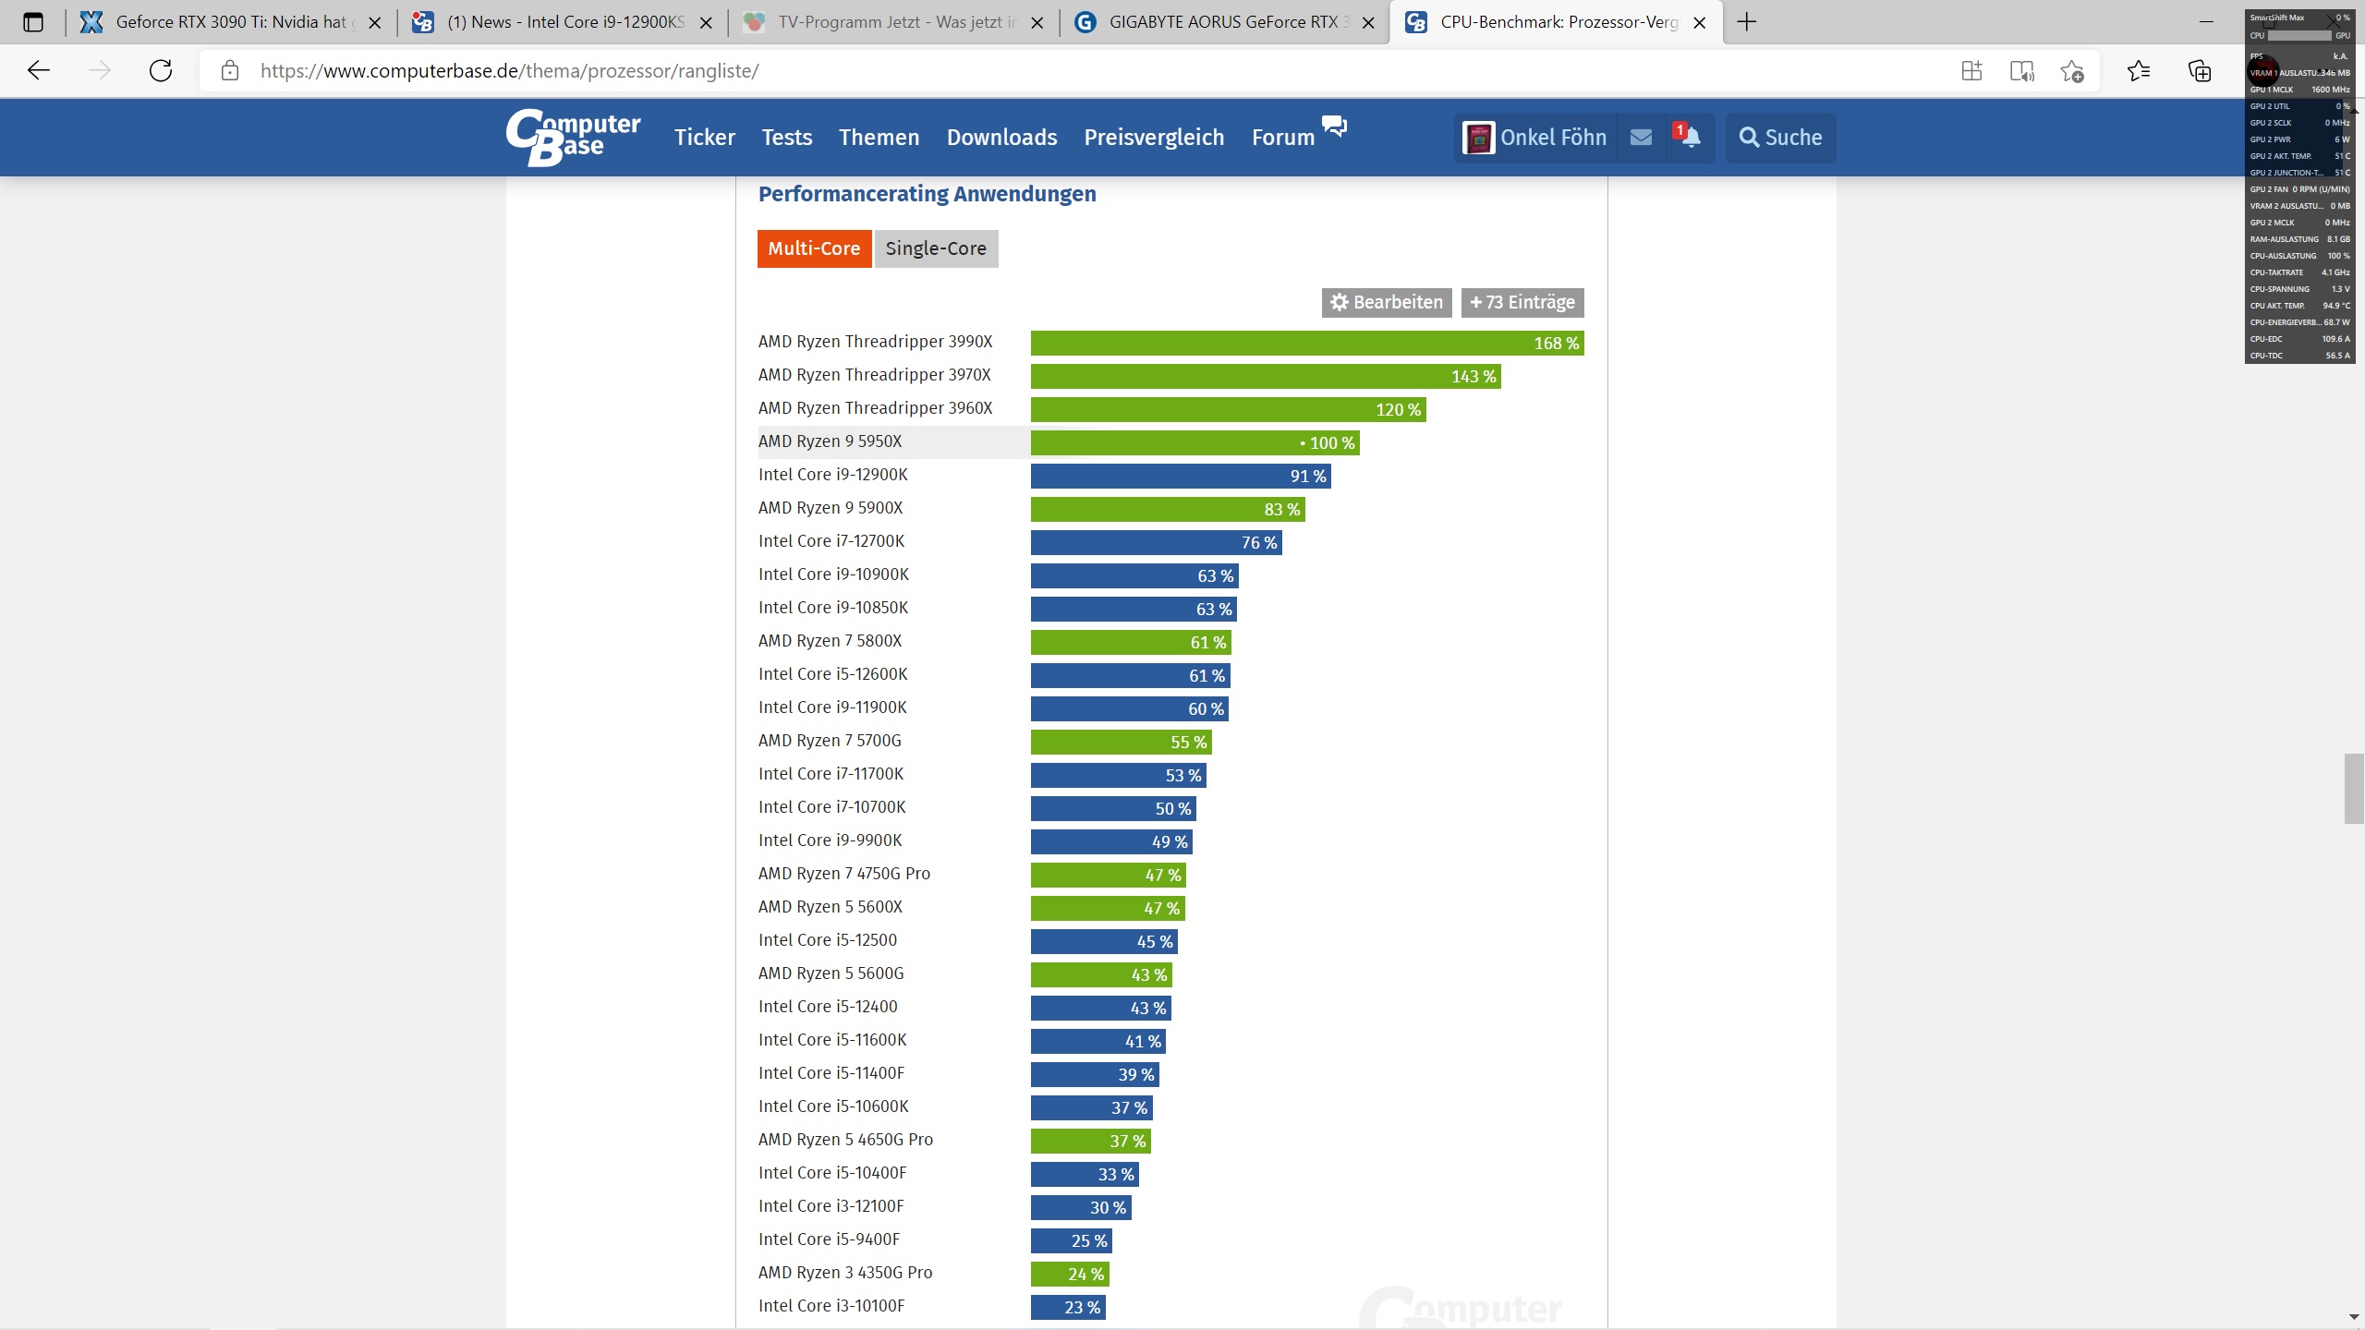Click the Suche search button
The height and width of the screenshot is (1330, 2365).
[1779, 138]
